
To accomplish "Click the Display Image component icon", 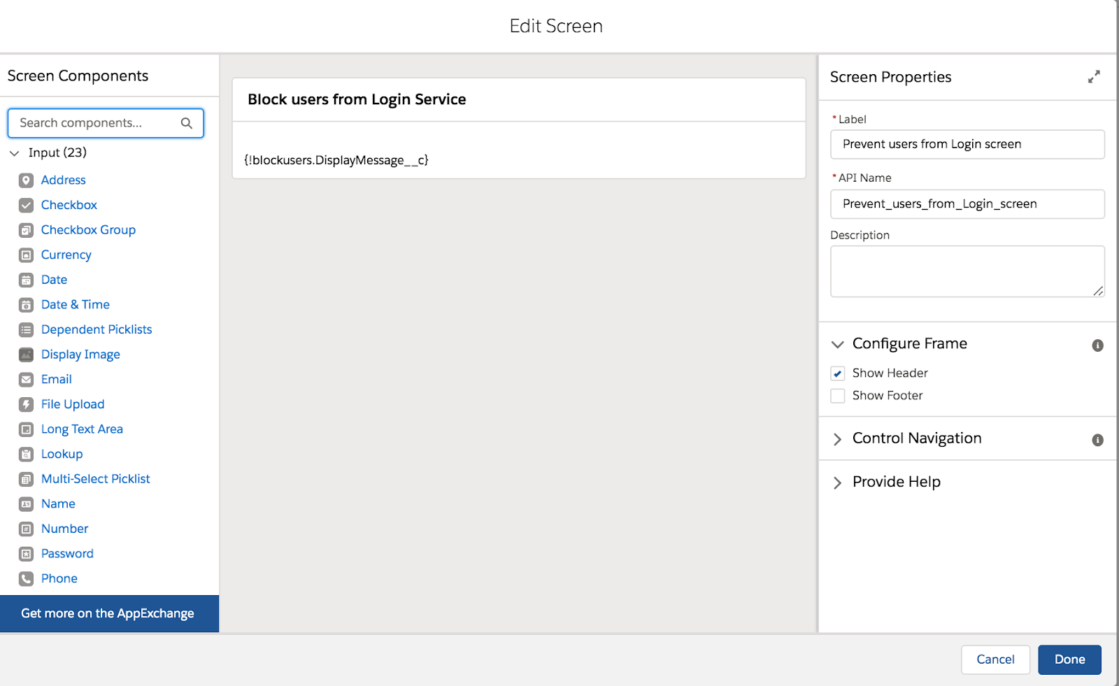I will 26,355.
